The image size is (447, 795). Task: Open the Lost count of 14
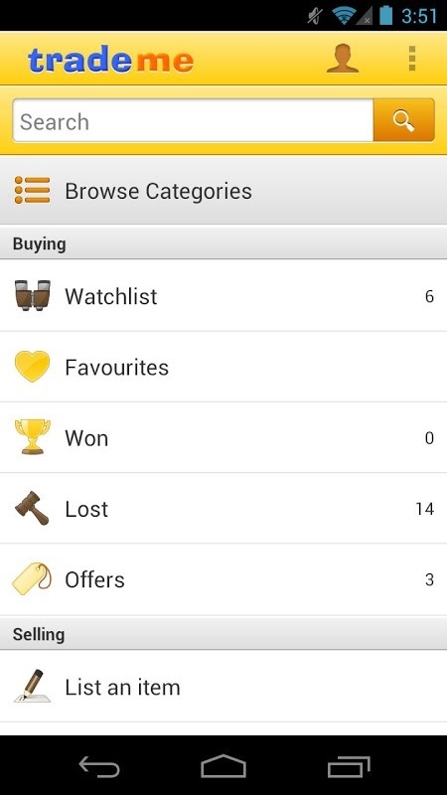pos(425,509)
